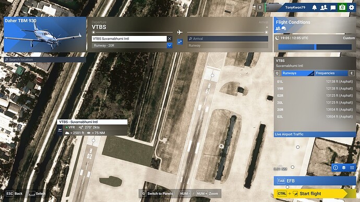Select runway 02R in the list
Viewport: 360px width, 202px height.
[x=315, y=95]
